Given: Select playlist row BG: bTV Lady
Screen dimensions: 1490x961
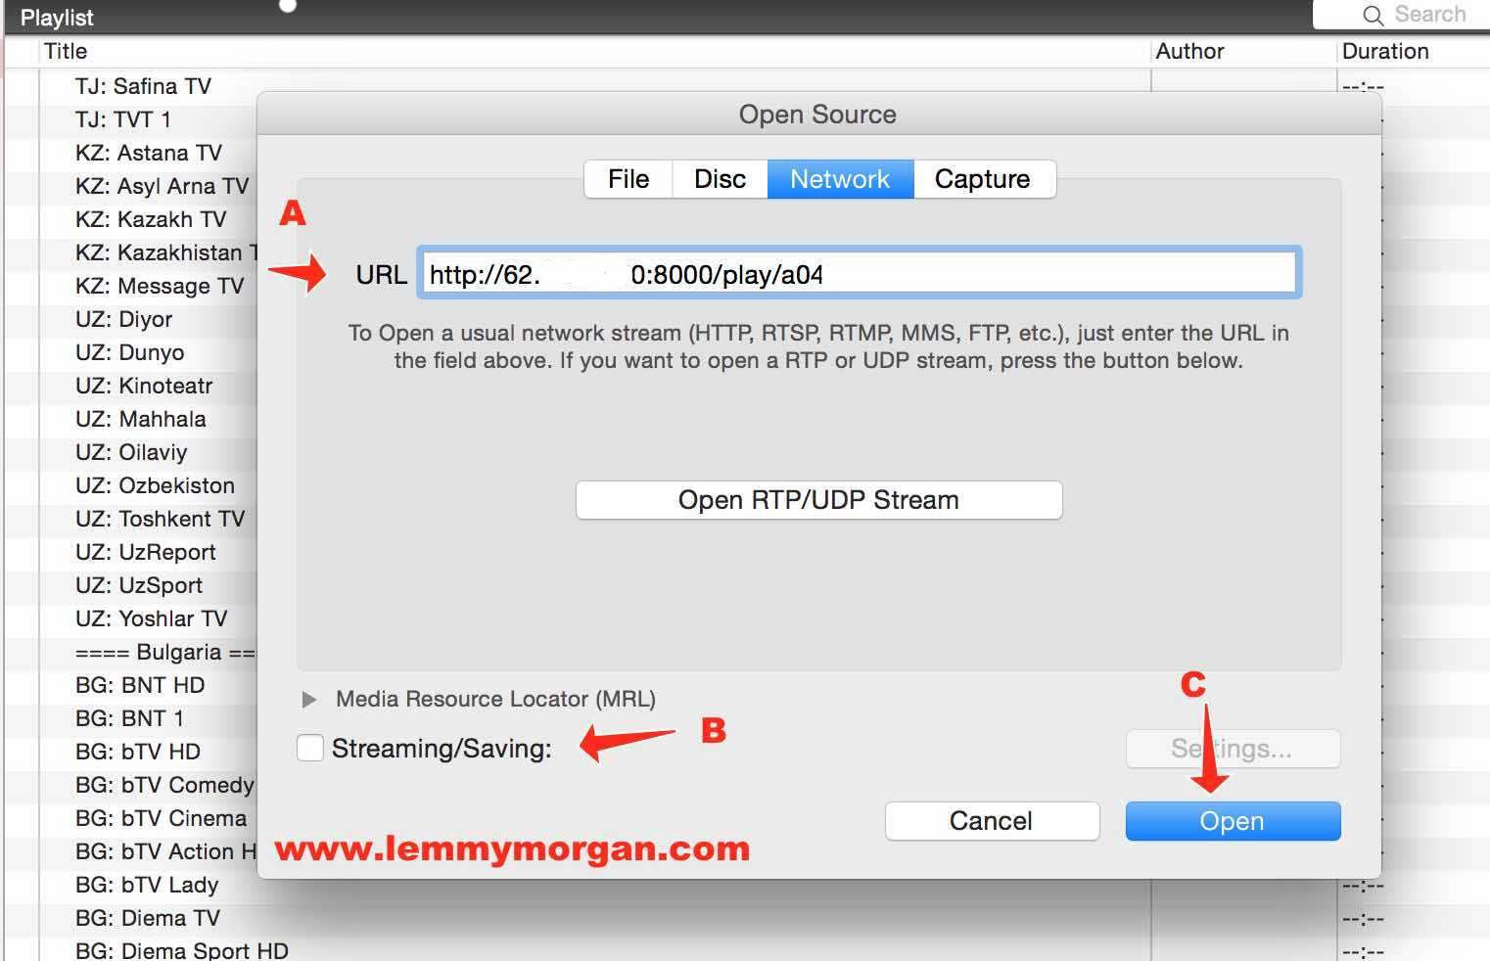Looking at the screenshot, I should [x=147, y=885].
